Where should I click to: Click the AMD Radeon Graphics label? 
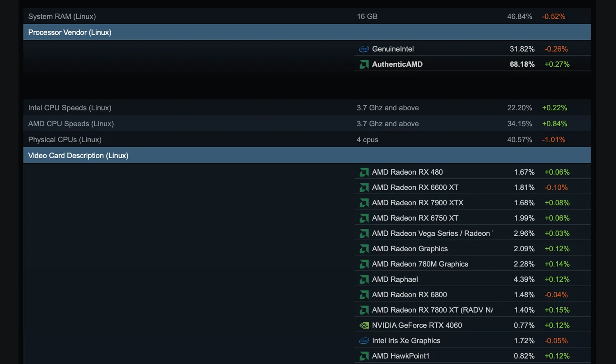(x=410, y=249)
